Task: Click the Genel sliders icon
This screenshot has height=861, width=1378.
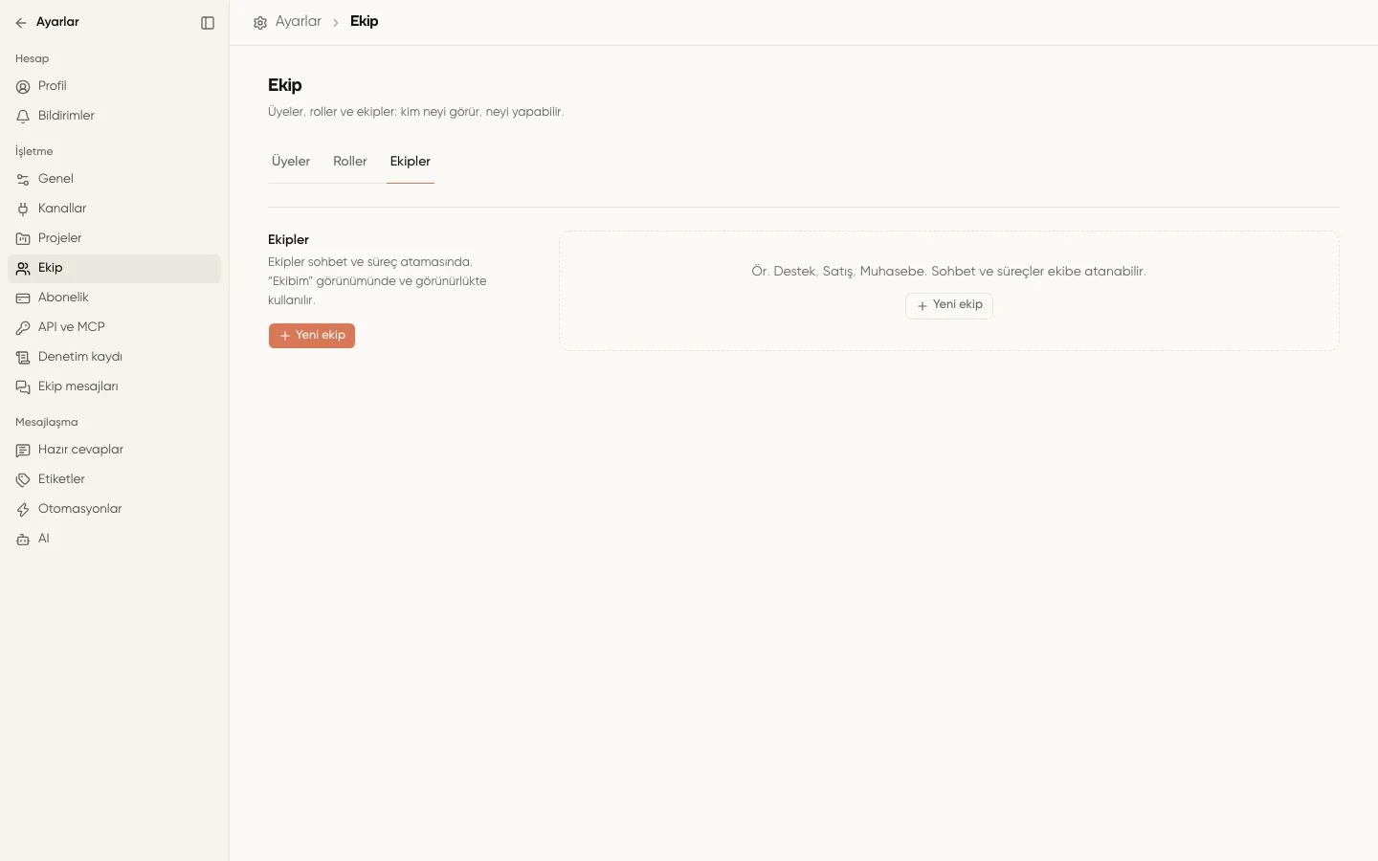Action: click(23, 180)
